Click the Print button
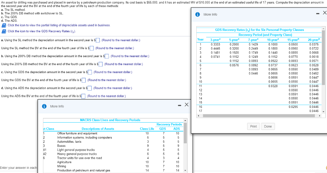This screenshot has height=173, width=327. click(253, 126)
